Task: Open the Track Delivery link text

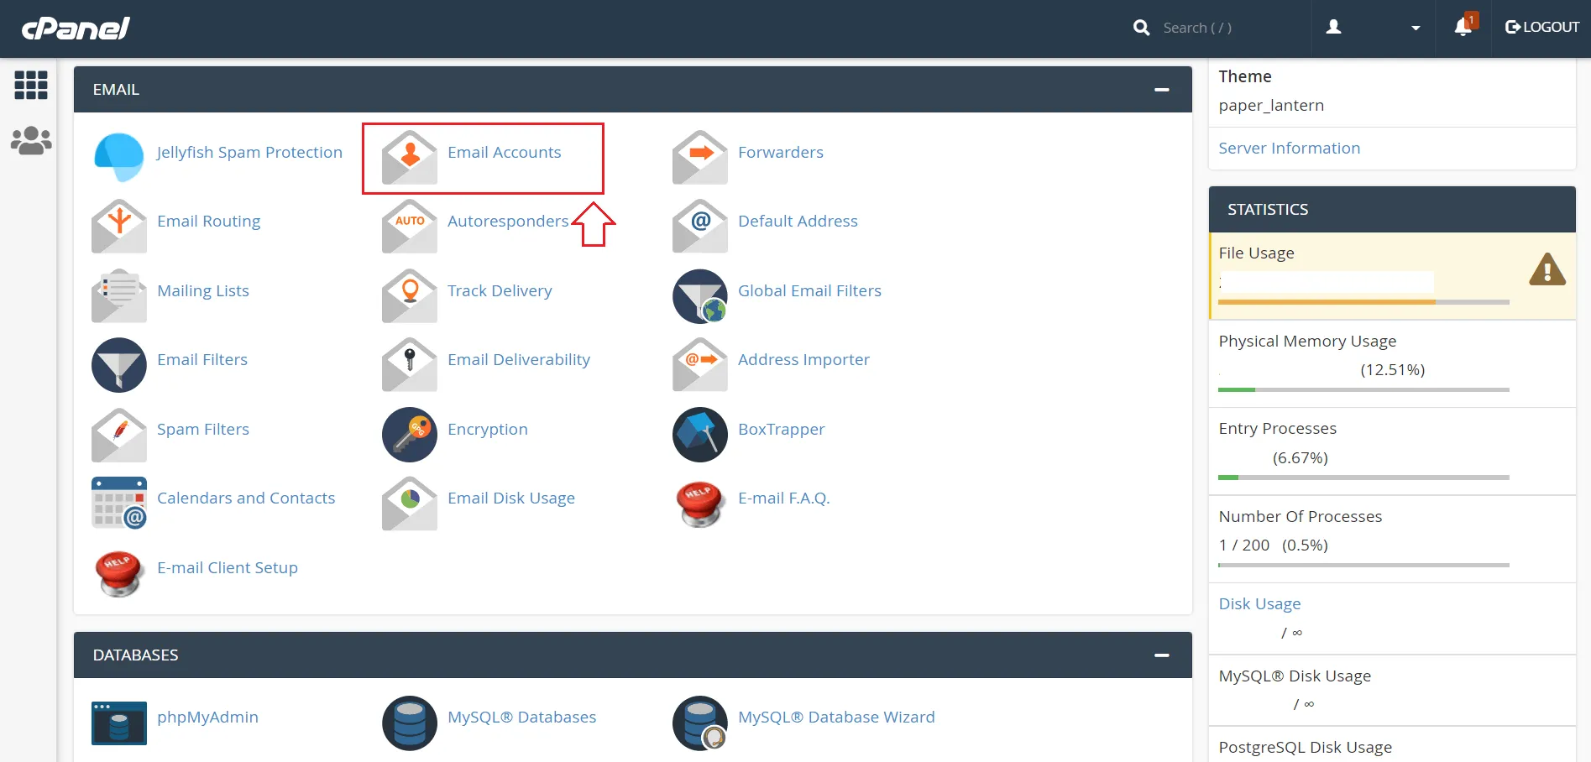Action: click(x=500, y=291)
